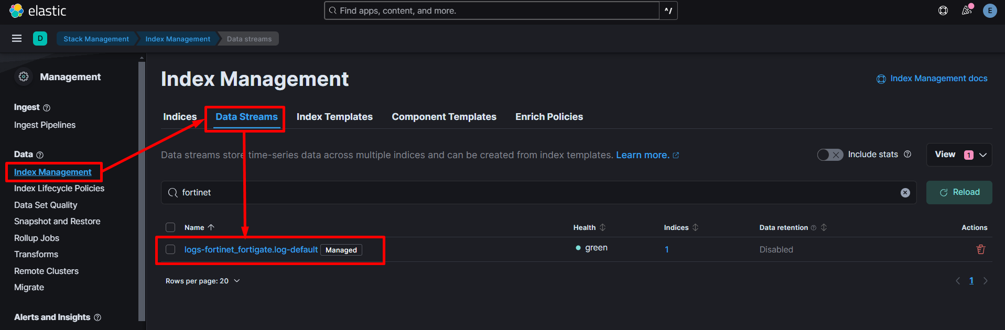Open the help menu lifebuoy icon

(943, 10)
